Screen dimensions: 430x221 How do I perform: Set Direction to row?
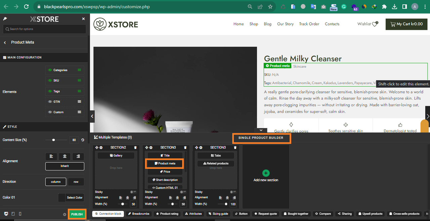coord(76,182)
